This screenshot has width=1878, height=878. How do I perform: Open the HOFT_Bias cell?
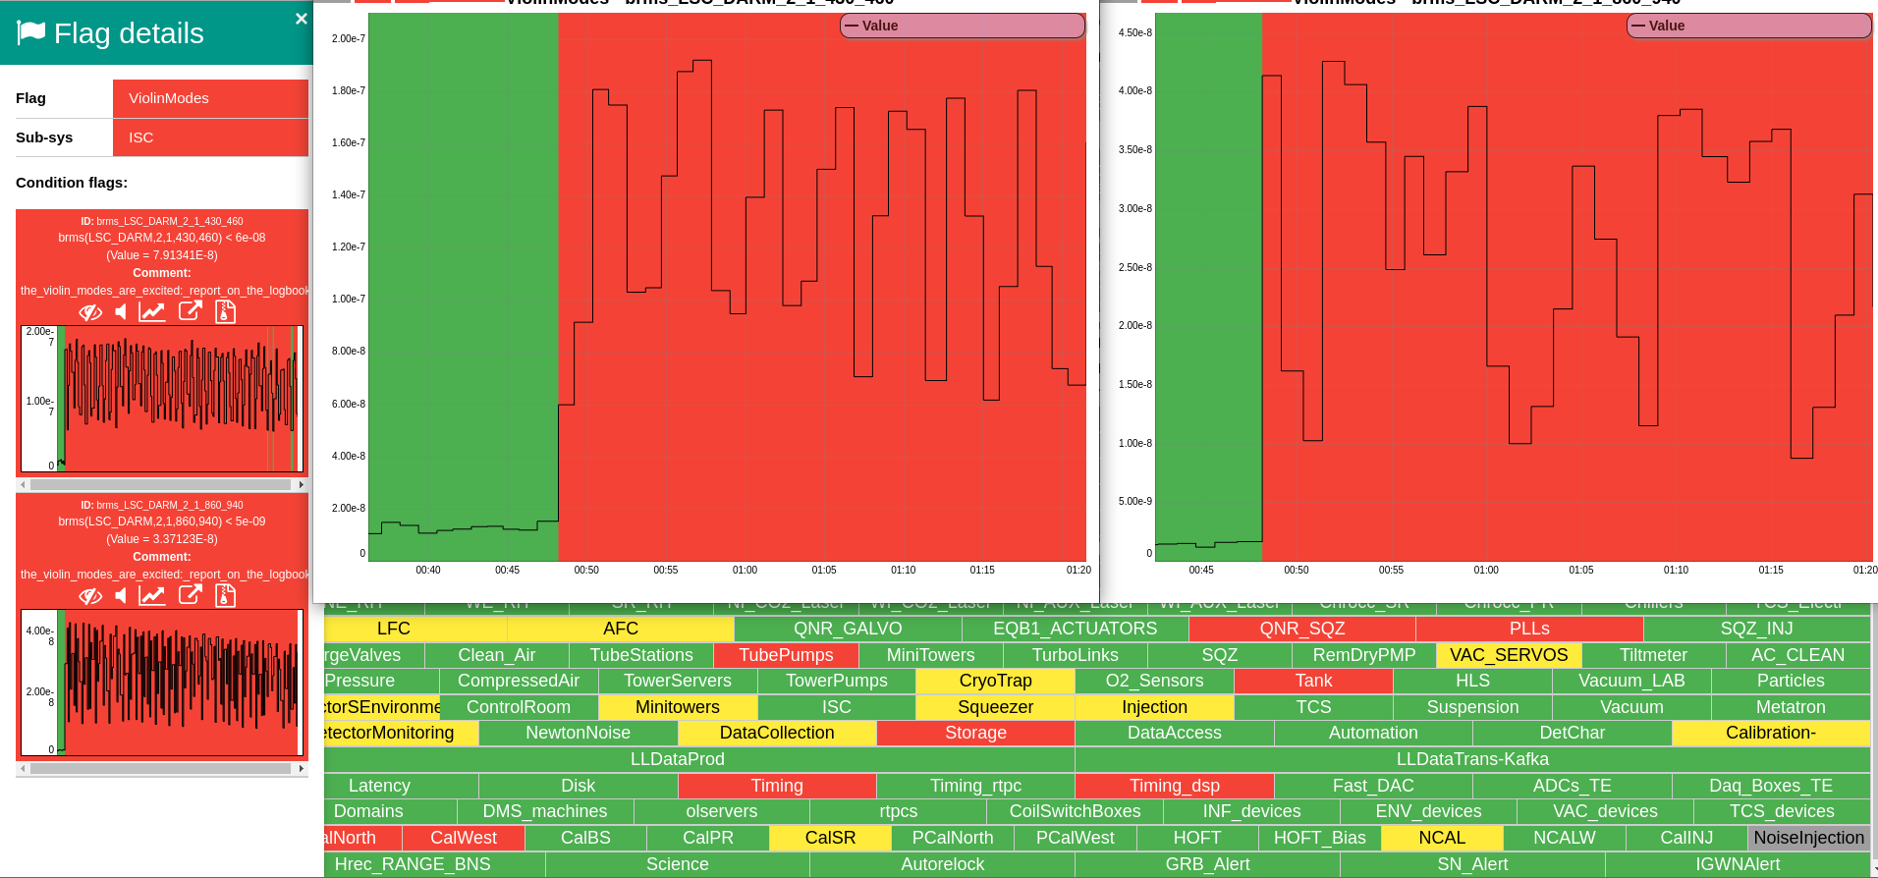coord(1319,838)
